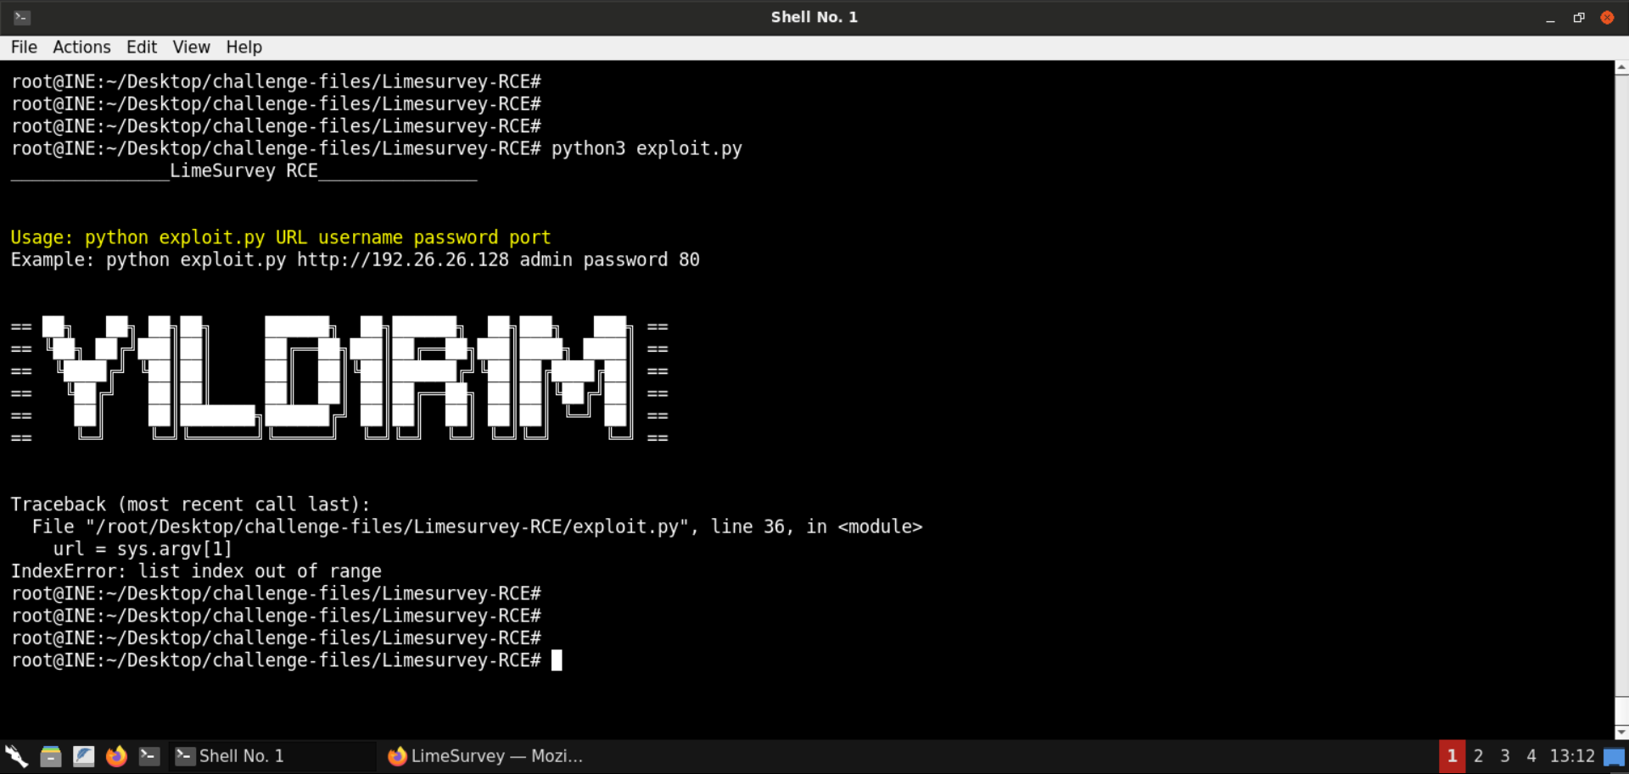The height and width of the screenshot is (774, 1629).
Task: Open the applications menu icon in taskbar
Action: pyautogui.click(x=17, y=756)
